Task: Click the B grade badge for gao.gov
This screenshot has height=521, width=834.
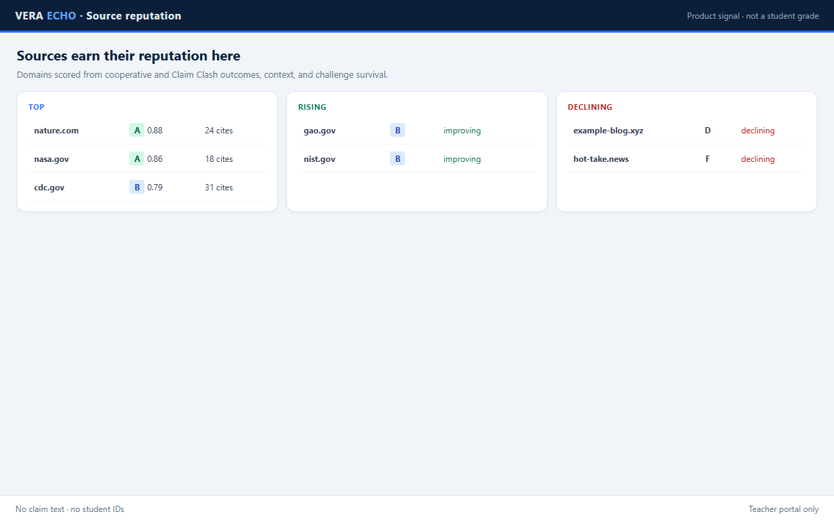Action: (398, 131)
